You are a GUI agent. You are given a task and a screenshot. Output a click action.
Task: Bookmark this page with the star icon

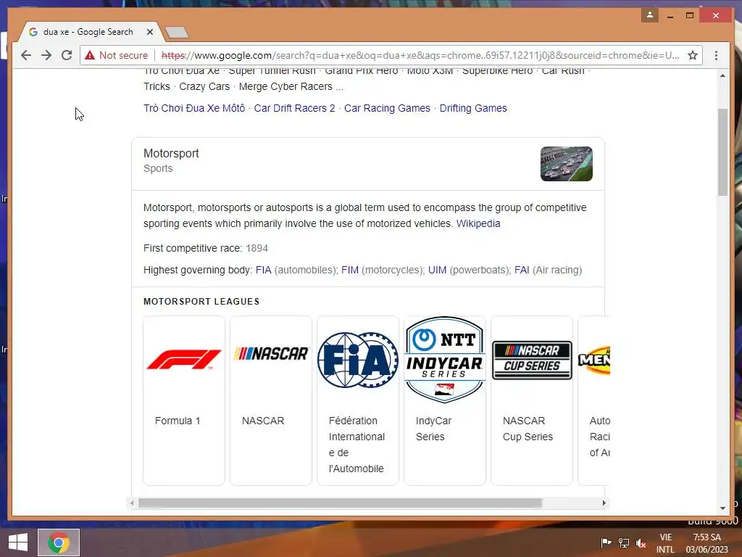tap(693, 55)
